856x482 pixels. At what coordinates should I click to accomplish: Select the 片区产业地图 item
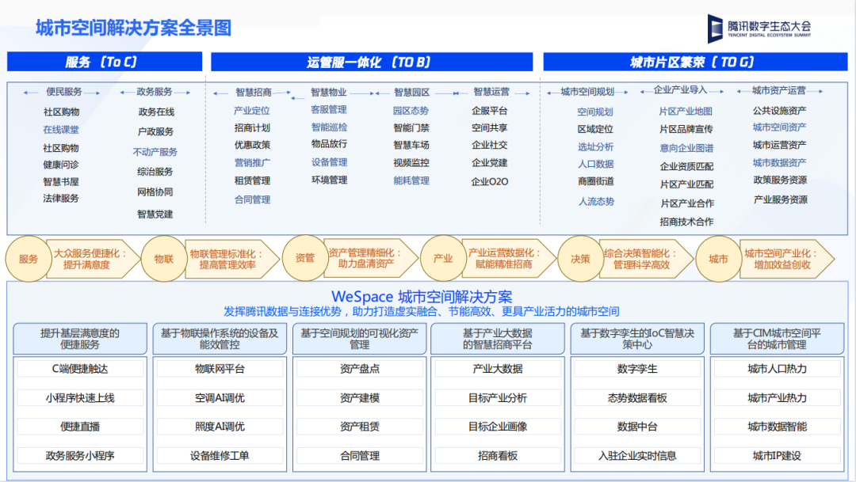686,112
